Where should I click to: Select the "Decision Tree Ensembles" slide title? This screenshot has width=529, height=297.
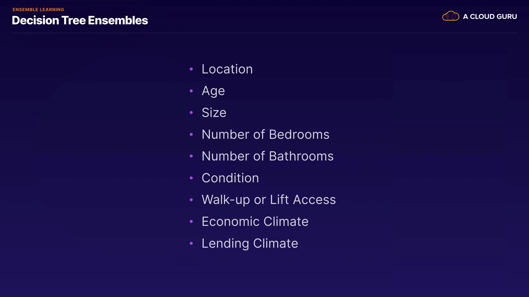(80, 20)
